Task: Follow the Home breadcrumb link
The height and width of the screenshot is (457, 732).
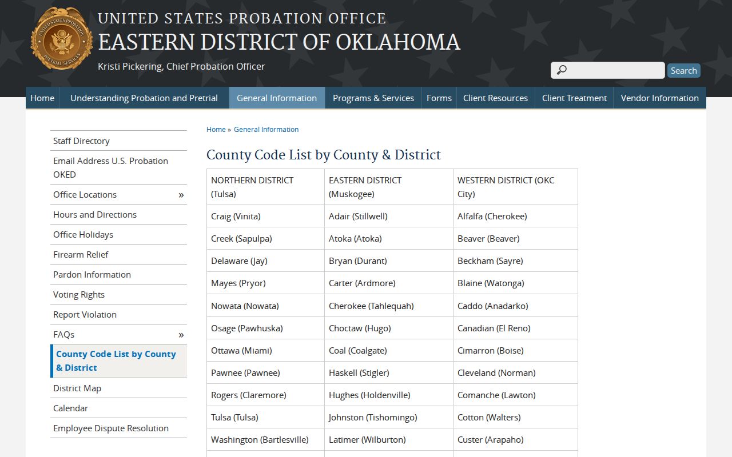Action: [216, 130]
